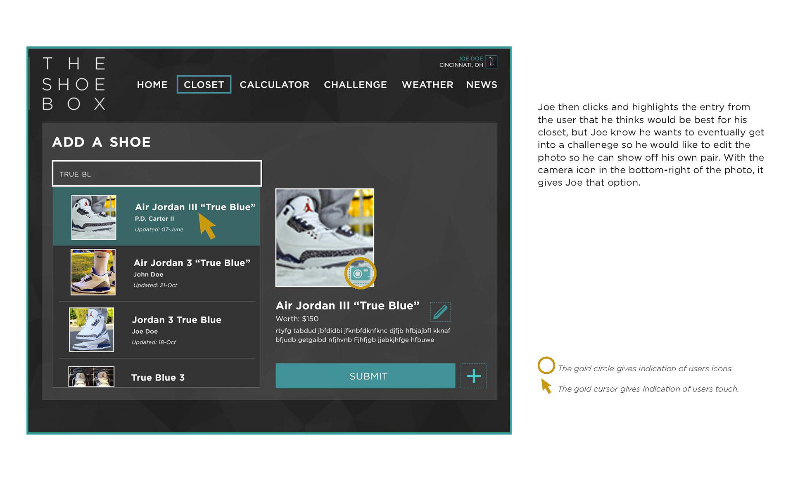Click the CINCINNATI, OH location text

point(461,65)
